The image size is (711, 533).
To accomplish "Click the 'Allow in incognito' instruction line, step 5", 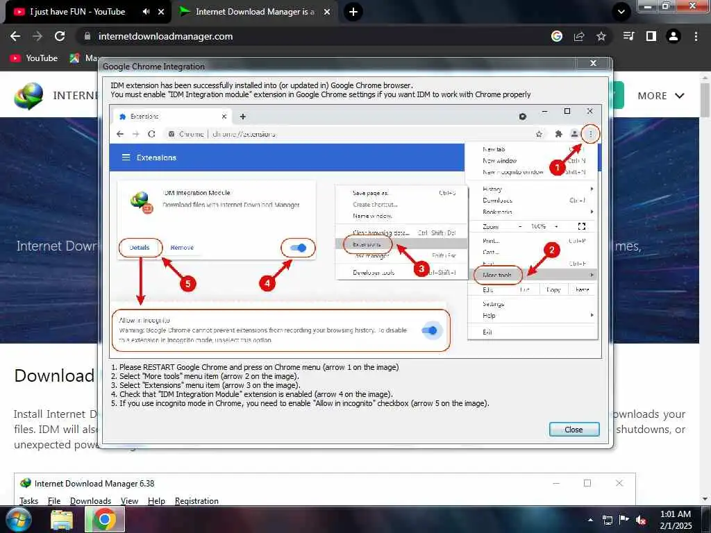I will coord(300,403).
